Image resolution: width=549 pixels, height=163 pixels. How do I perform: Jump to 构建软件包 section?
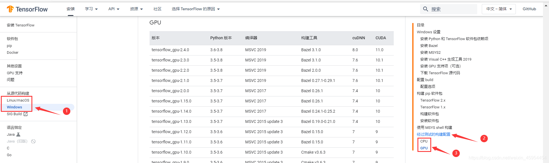(429, 114)
